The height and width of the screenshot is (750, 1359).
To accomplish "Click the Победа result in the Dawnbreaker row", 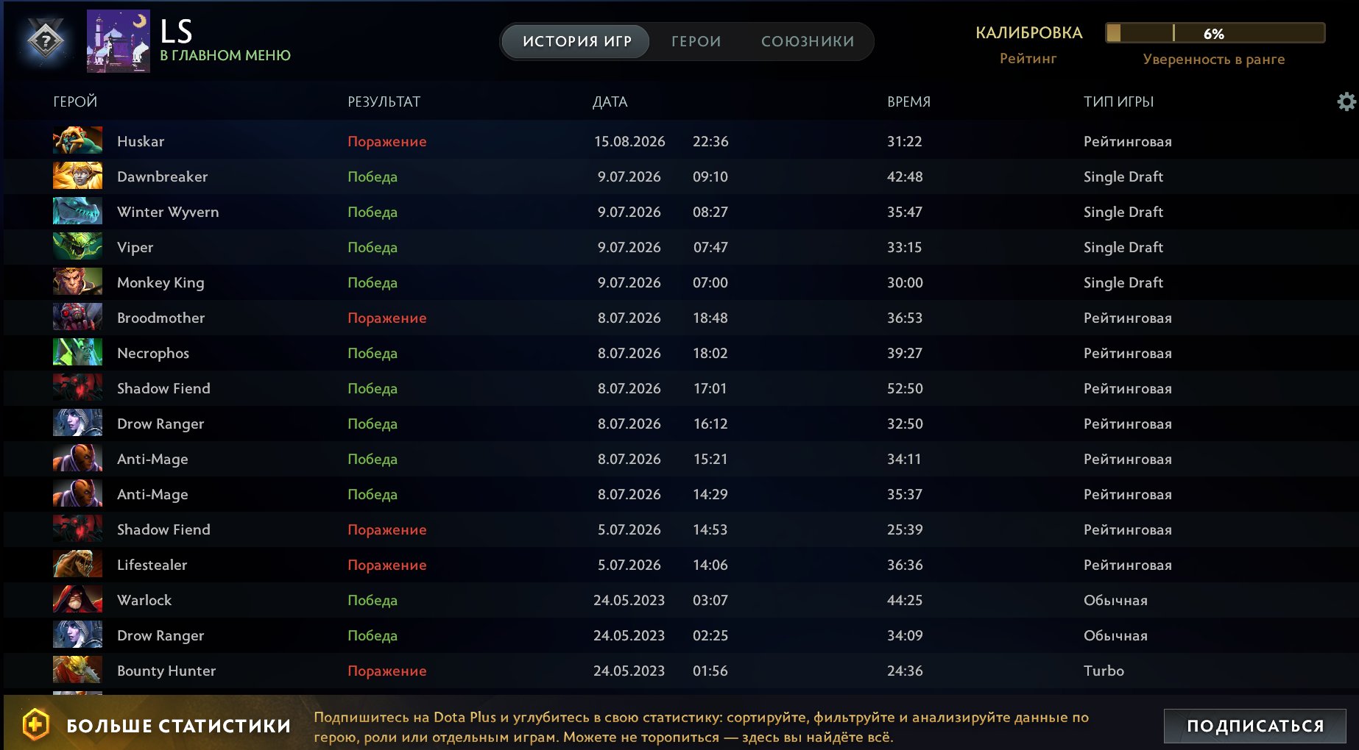I will pyautogui.click(x=372, y=176).
